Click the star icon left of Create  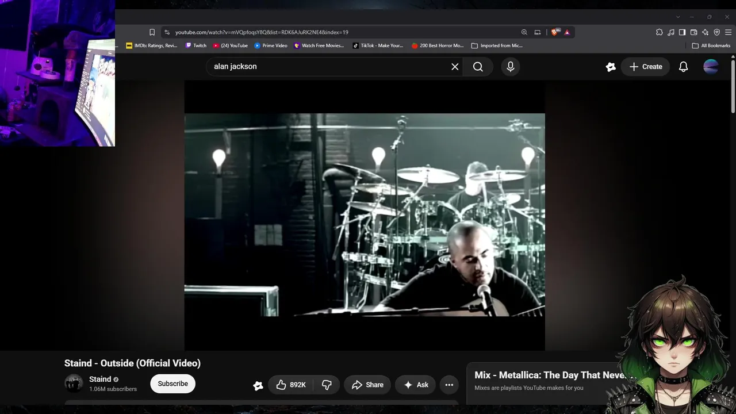coord(611,67)
